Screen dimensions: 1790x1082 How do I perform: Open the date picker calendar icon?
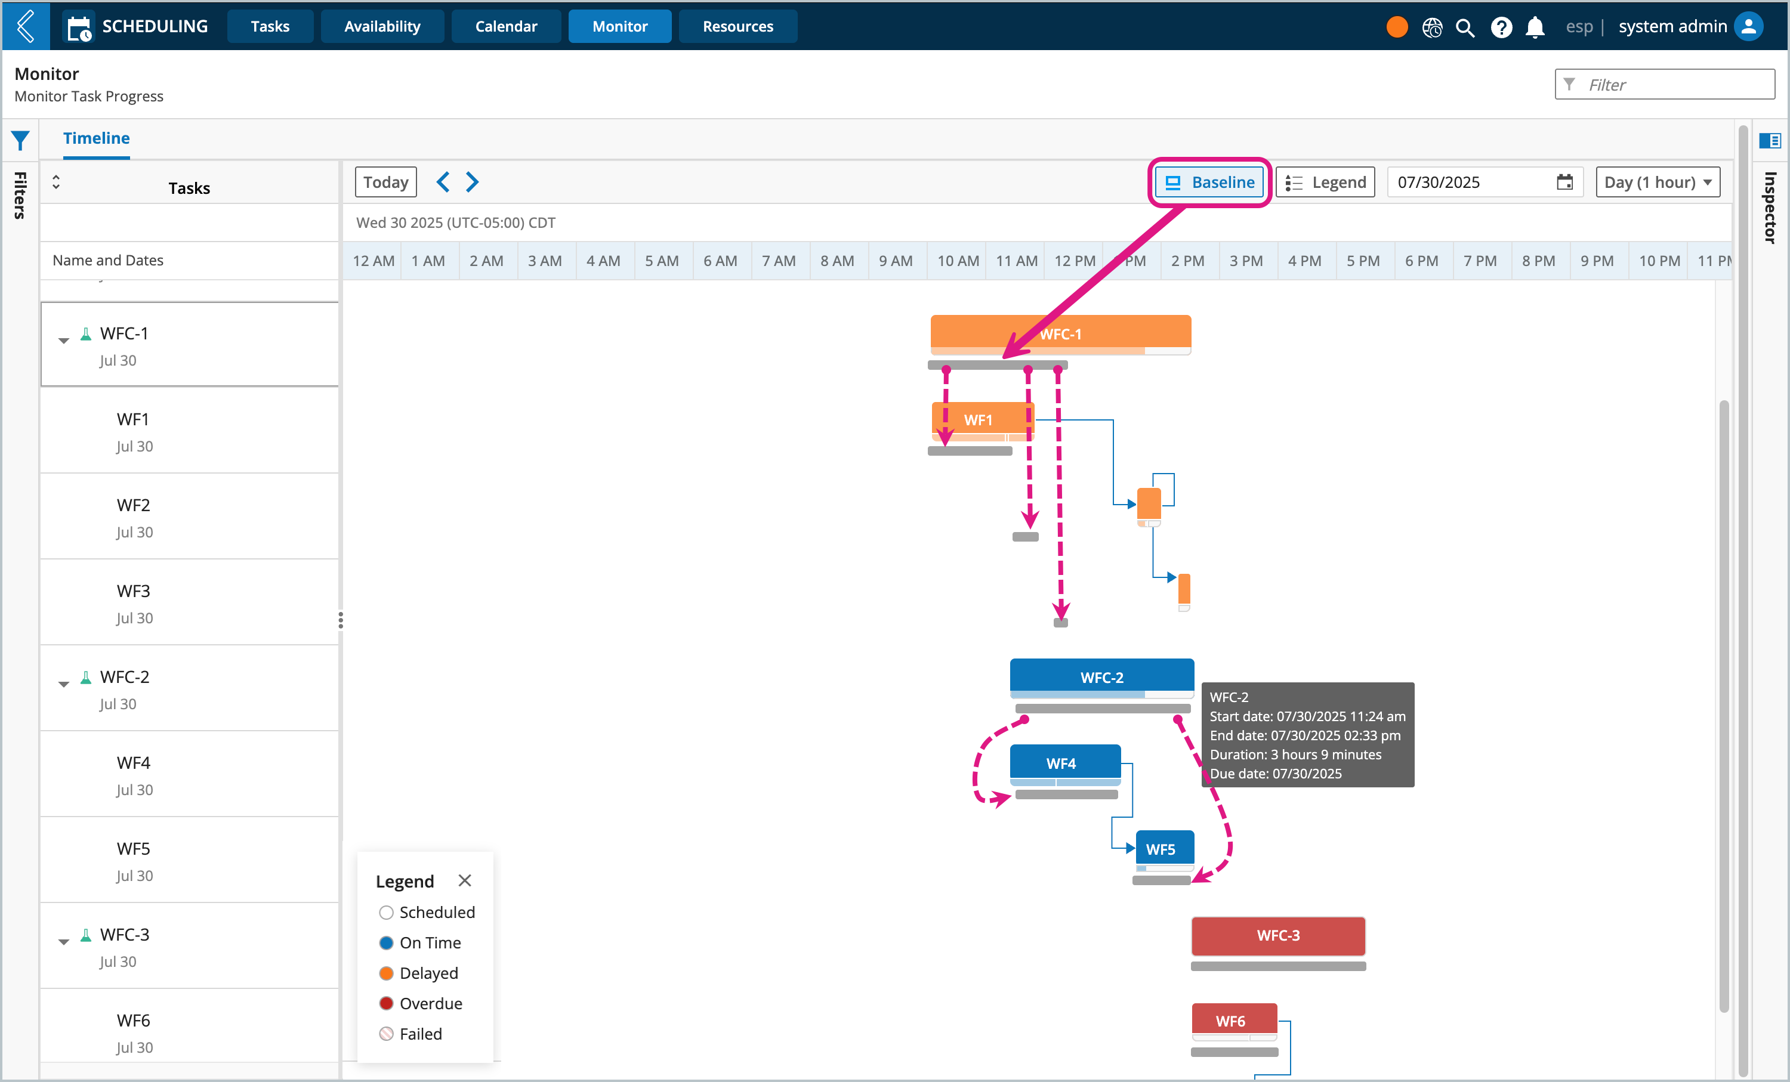click(1564, 181)
